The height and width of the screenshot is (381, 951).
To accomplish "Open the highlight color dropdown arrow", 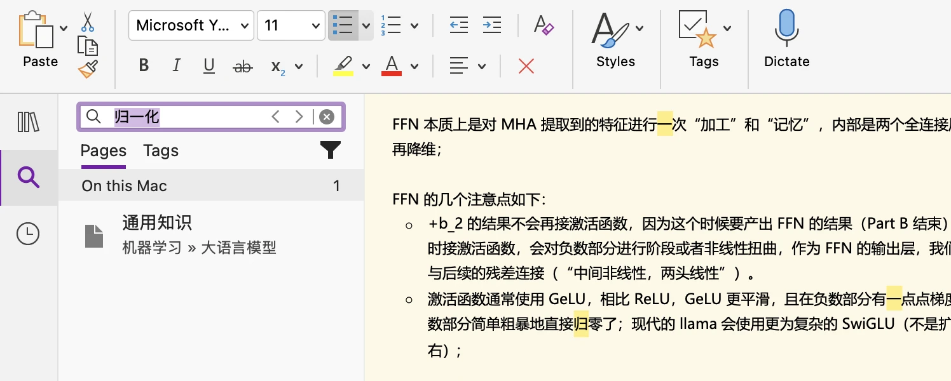I will tap(366, 66).
